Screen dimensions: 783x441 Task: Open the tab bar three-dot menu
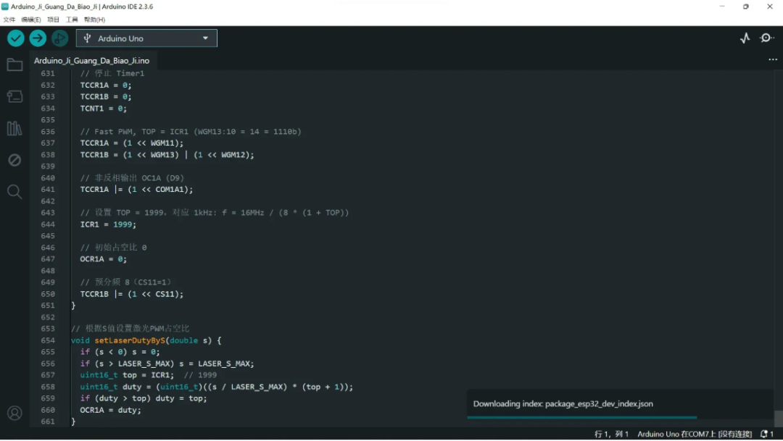click(x=772, y=60)
